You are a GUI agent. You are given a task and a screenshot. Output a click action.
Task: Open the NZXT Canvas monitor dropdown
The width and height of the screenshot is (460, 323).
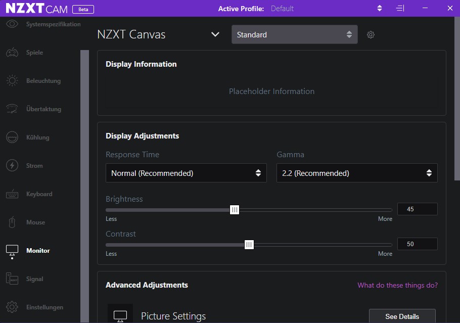(x=215, y=34)
